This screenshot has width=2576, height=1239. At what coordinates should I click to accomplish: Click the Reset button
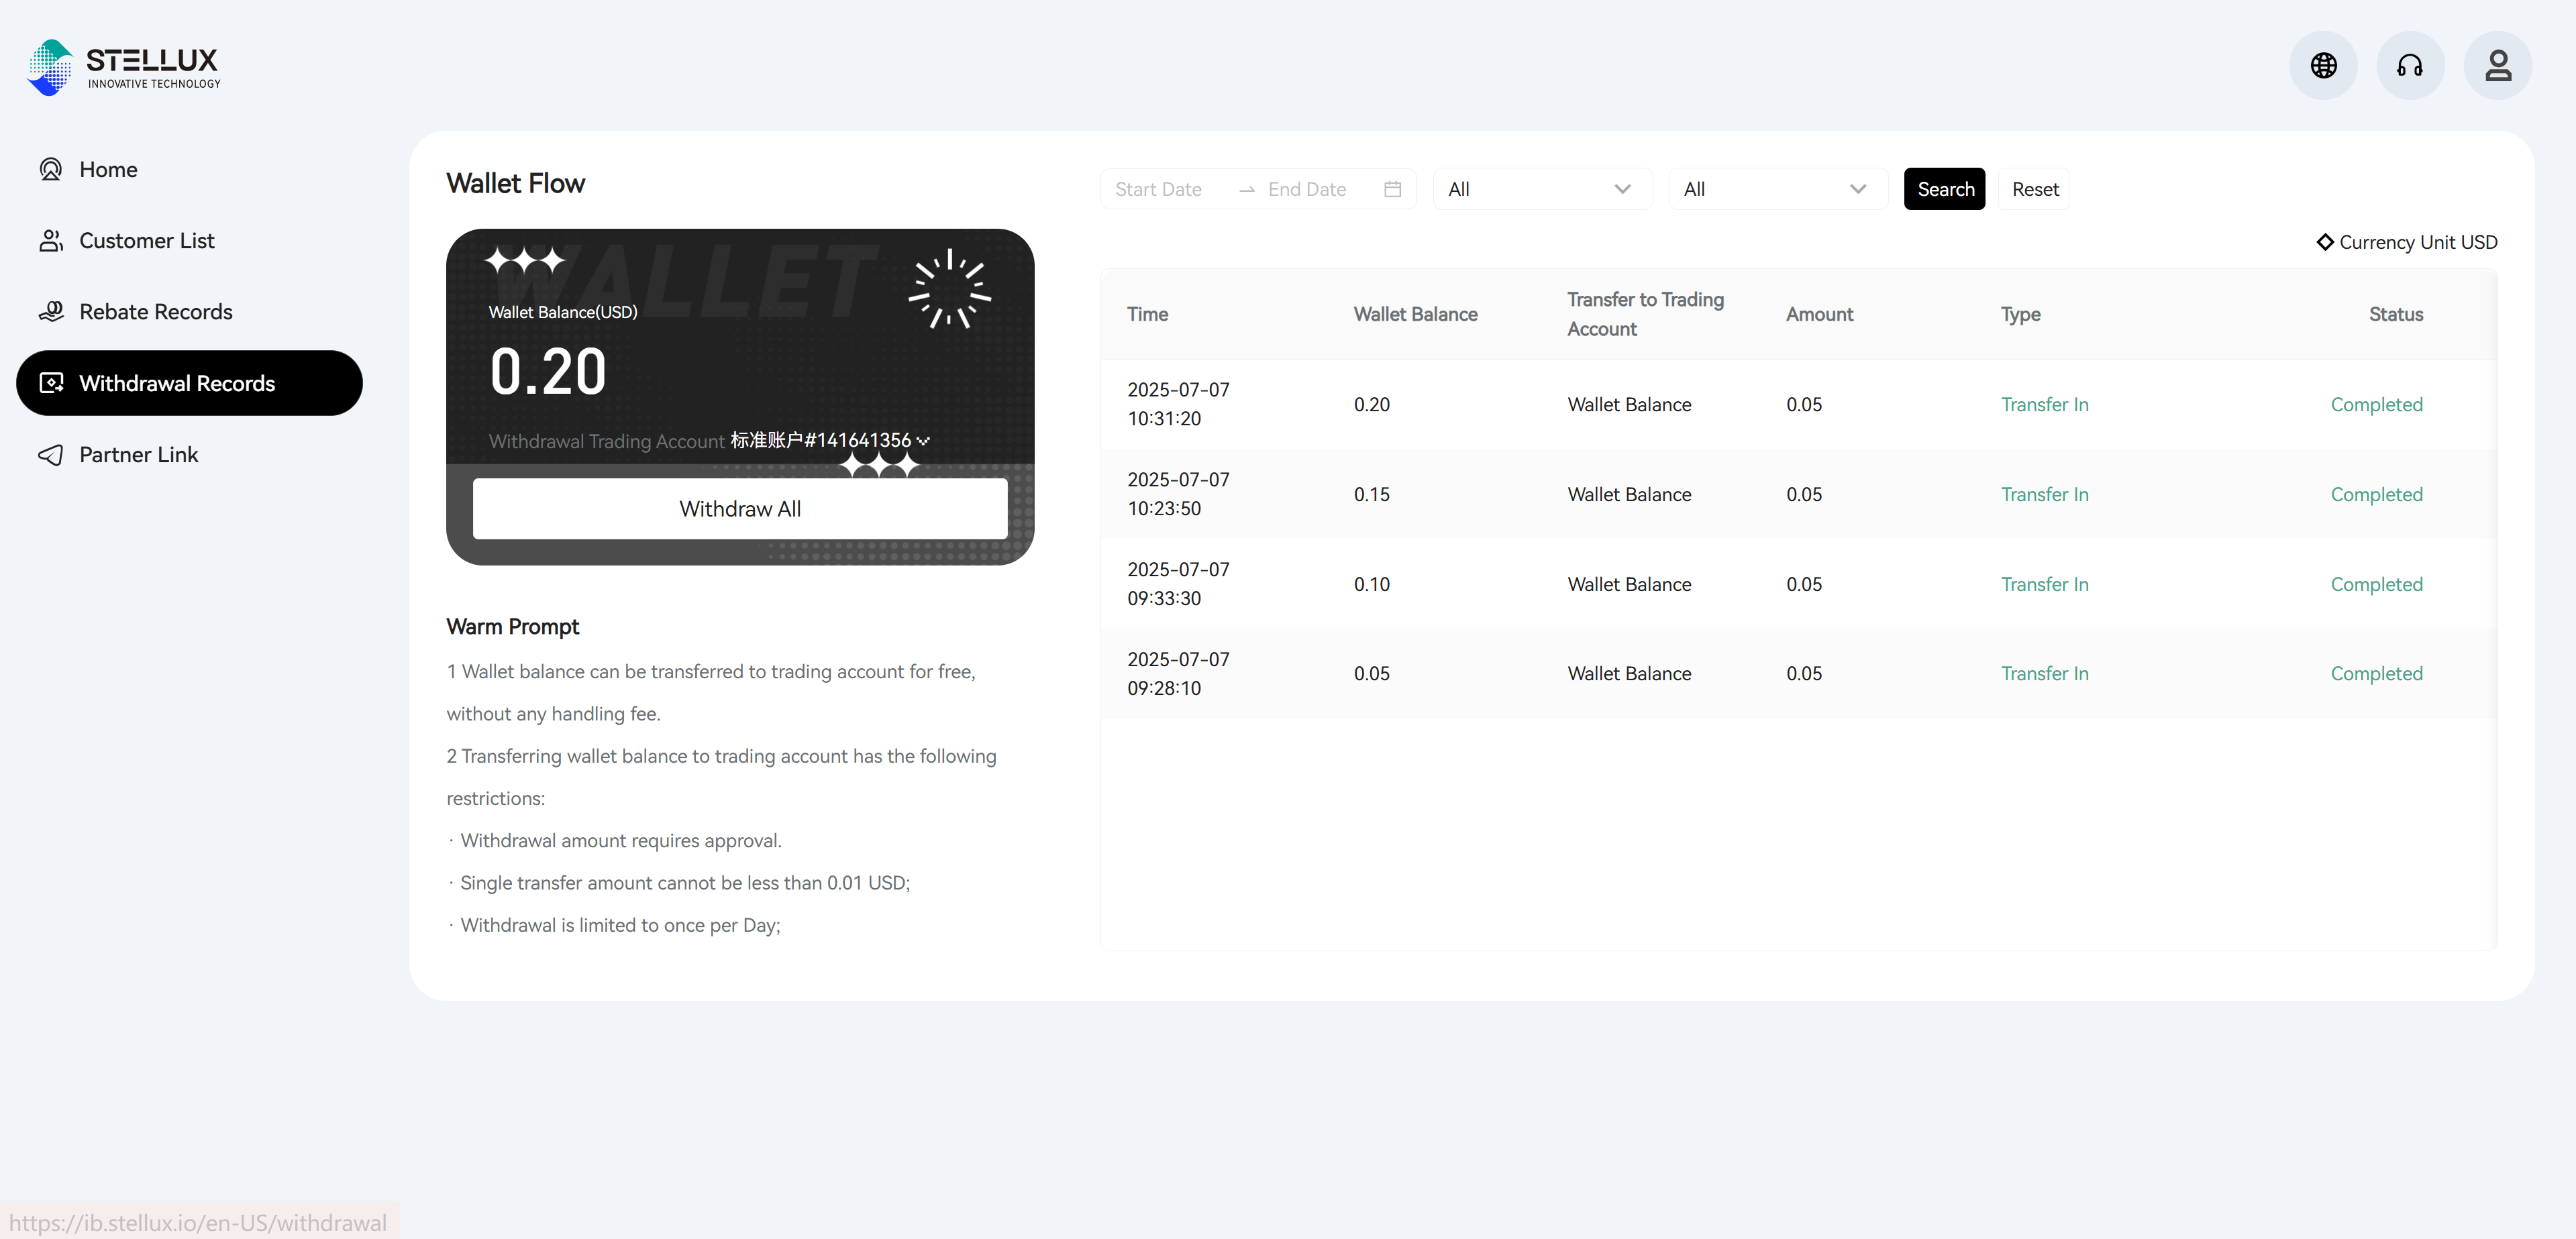tap(2034, 189)
